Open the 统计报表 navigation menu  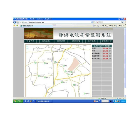tap(91, 41)
